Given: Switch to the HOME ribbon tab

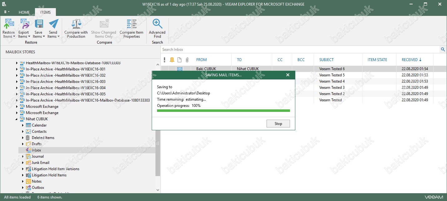Looking at the screenshot, I should click(x=24, y=12).
